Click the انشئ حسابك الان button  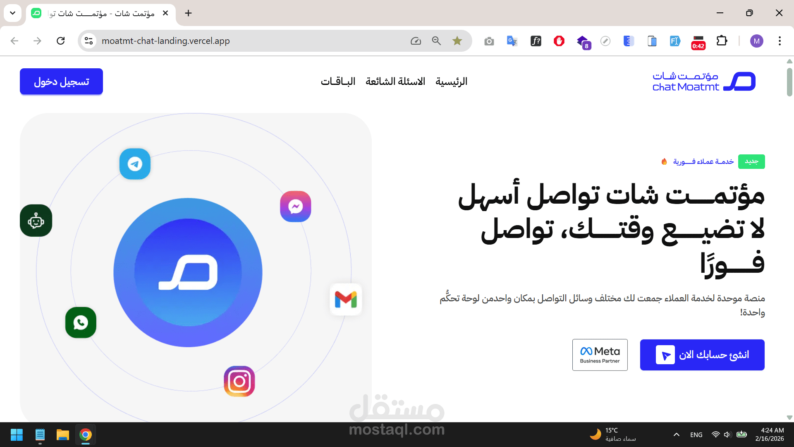(702, 355)
